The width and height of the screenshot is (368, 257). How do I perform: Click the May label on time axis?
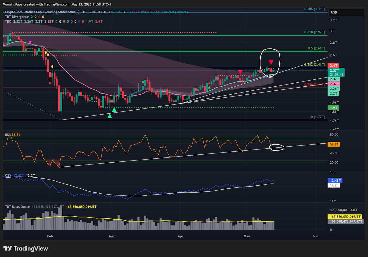247,236
